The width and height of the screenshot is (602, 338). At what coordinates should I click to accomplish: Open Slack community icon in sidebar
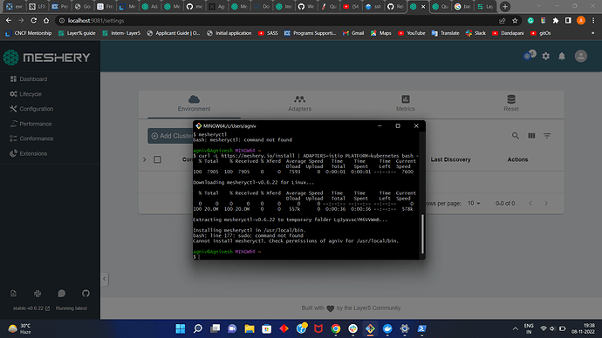38,294
